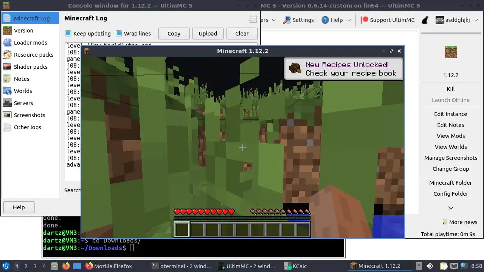Open the Minecraft Log page in sidebar
Image resolution: width=484 pixels, height=272 pixels.
coord(30,19)
